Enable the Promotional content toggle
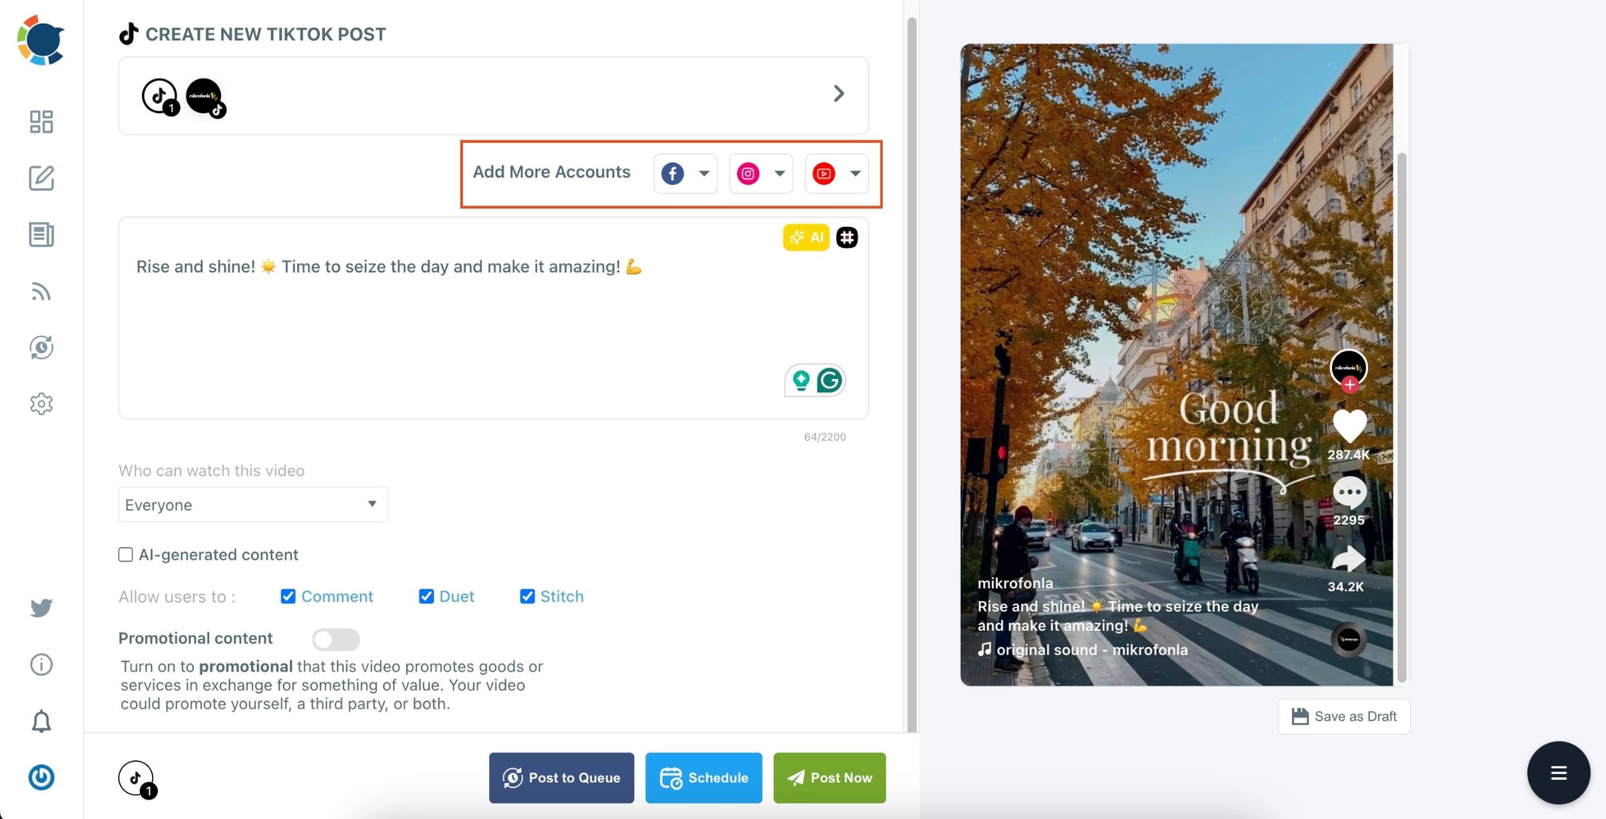 pos(335,637)
